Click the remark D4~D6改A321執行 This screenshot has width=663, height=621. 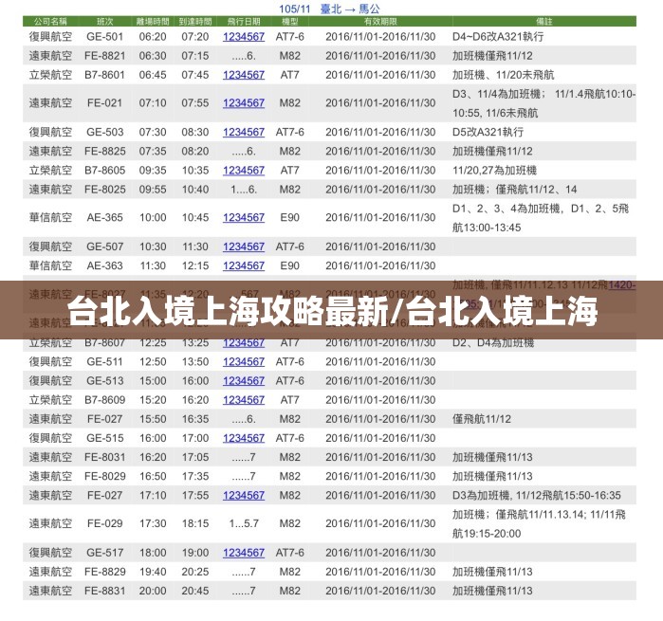(498, 37)
